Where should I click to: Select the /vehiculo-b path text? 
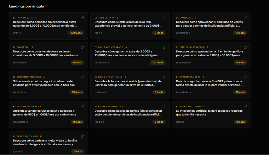click(x=101, y=92)
